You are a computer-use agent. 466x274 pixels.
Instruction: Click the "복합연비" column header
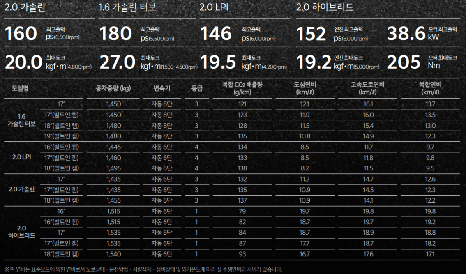[x=431, y=89]
